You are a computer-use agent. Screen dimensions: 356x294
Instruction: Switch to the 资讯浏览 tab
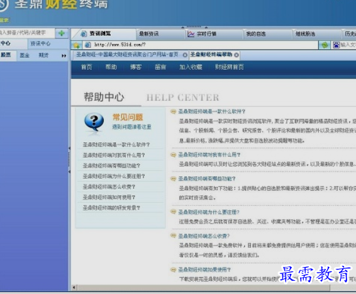pyautogui.click(x=104, y=34)
